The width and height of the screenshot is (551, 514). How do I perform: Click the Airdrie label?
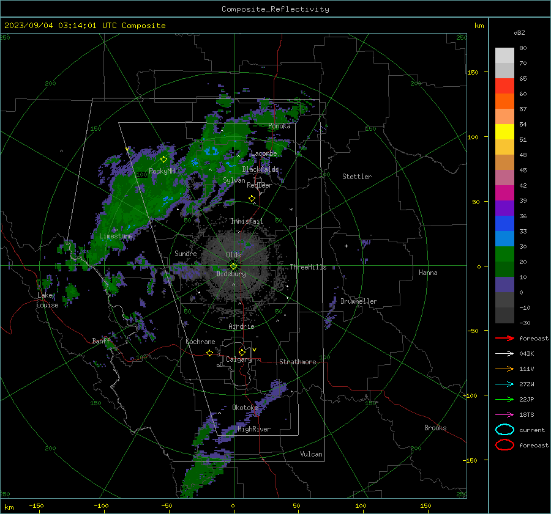(241, 326)
